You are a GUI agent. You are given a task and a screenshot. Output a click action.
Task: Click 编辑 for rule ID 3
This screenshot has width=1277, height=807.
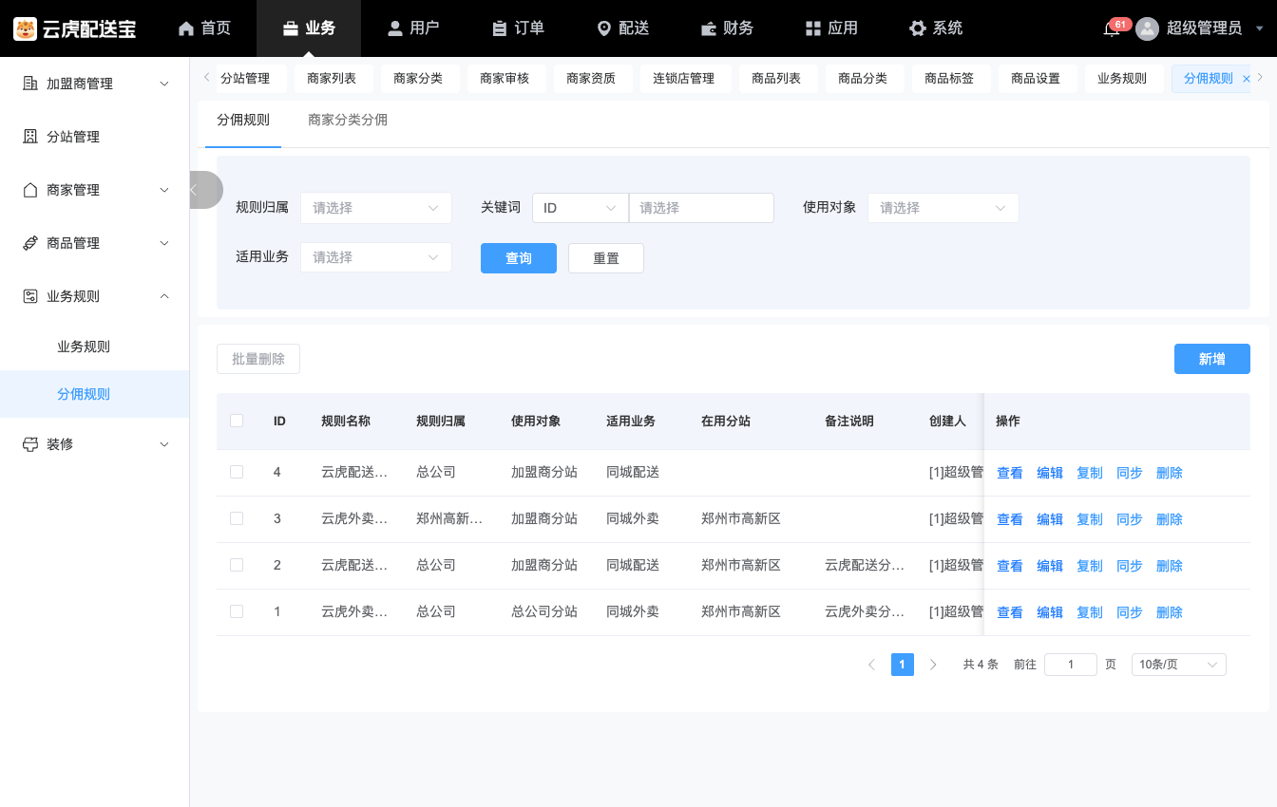tap(1050, 519)
